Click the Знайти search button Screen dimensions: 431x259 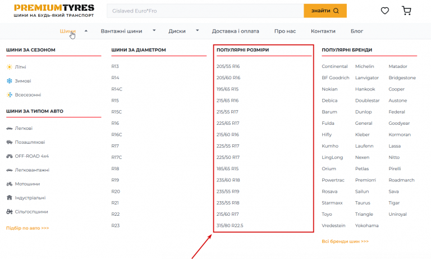pyautogui.click(x=325, y=11)
